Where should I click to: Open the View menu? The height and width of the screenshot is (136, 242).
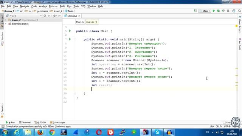coord(16,6)
